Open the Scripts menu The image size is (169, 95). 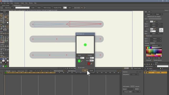22,3
